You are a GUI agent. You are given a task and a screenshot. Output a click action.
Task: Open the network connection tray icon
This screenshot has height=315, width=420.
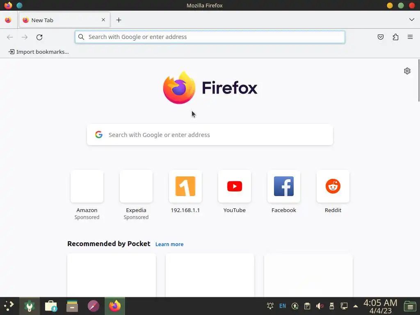(x=344, y=306)
